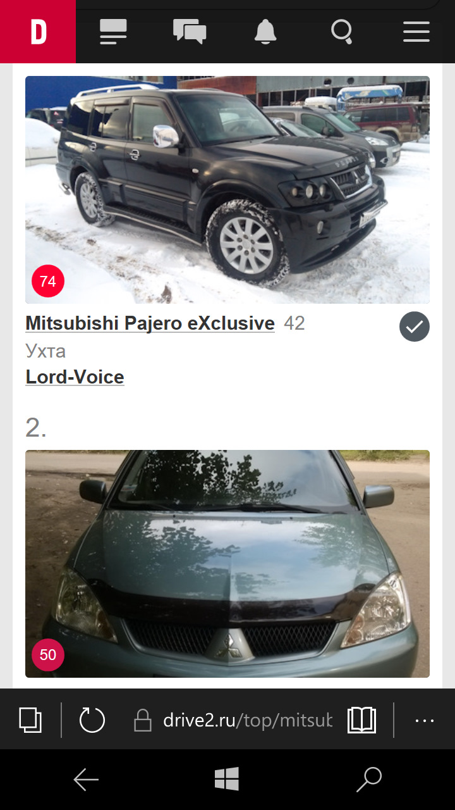Screen dimensions: 455x810
Task: Open the green Mitsubishi Lancer photo
Action: (227, 564)
